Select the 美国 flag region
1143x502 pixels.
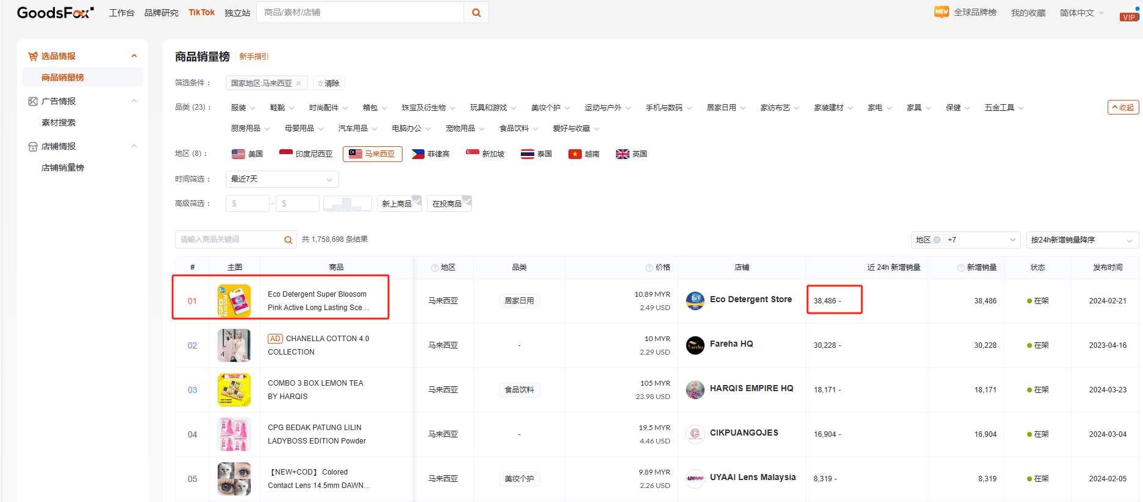(x=248, y=154)
